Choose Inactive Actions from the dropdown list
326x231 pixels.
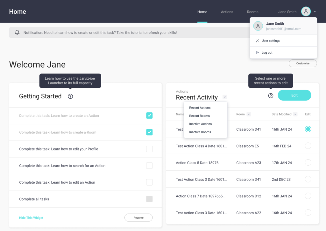(x=200, y=124)
